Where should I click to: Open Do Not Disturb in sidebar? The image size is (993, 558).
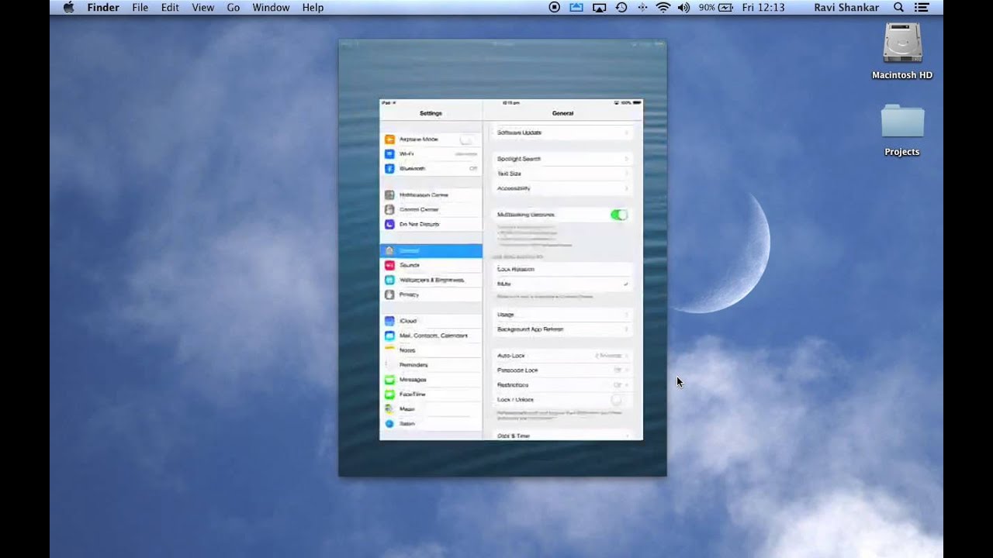[x=431, y=225]
